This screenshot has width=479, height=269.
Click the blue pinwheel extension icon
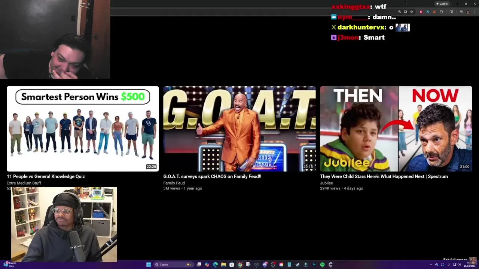(x=428, y=12)
